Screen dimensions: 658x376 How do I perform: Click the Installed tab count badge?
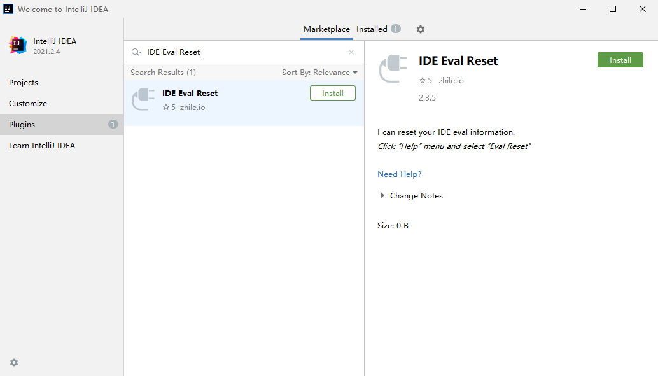click(x=396, y=29)
